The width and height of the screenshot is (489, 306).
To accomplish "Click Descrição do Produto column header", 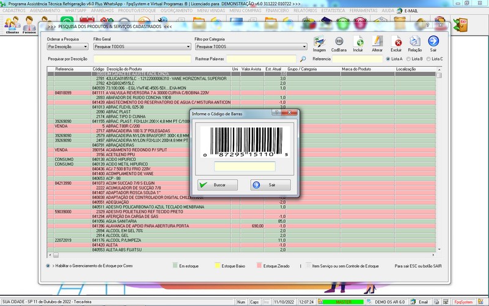I will (124, 69).
